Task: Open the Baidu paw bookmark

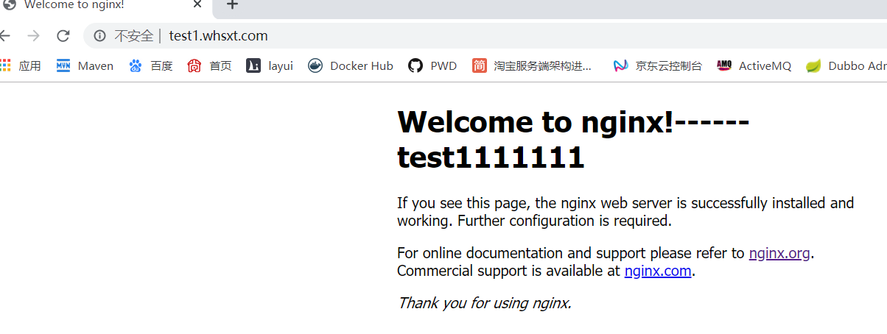Action: tap(151, 65)
